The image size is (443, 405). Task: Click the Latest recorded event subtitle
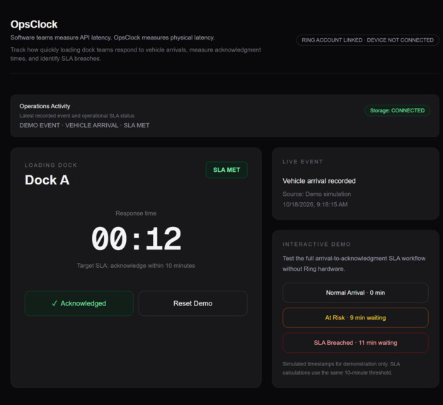[77, 116]
